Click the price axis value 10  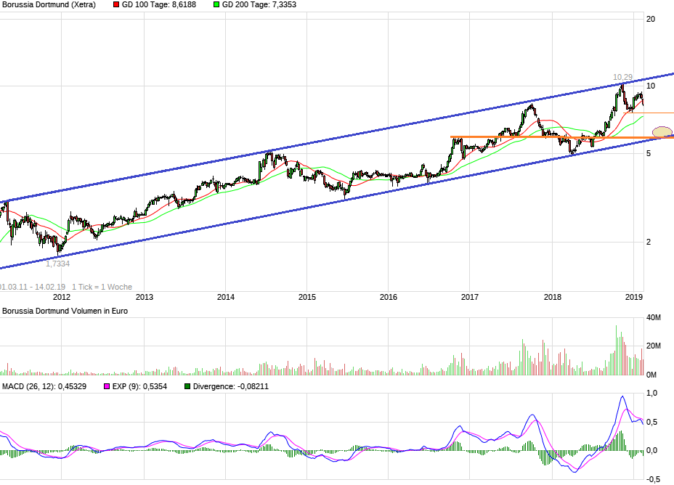pyautogui.click(x=651, y=86)
